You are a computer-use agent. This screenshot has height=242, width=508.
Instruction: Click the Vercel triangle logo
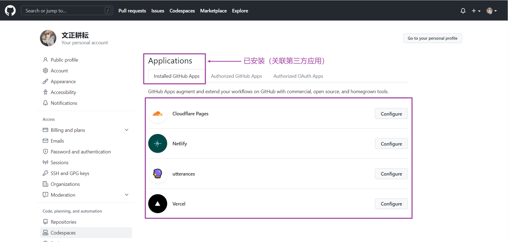tap(157, 204)
